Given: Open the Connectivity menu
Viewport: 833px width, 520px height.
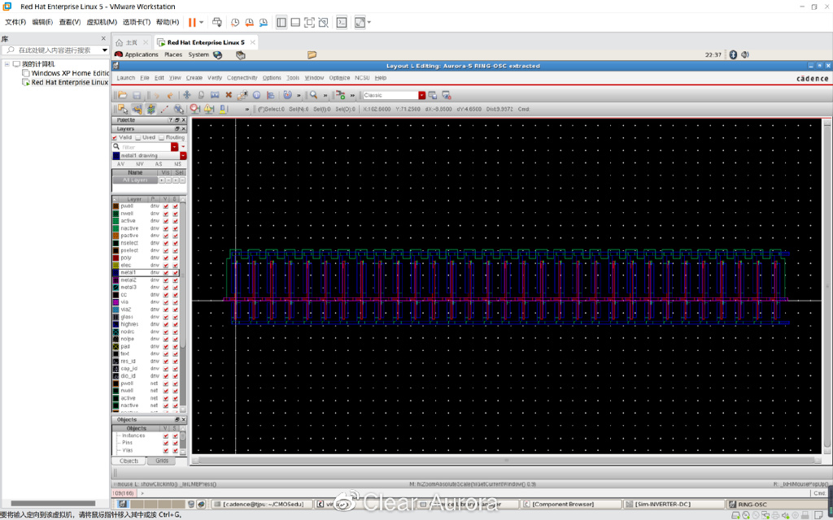Looking at the screenshot, I should click(242, 78).
